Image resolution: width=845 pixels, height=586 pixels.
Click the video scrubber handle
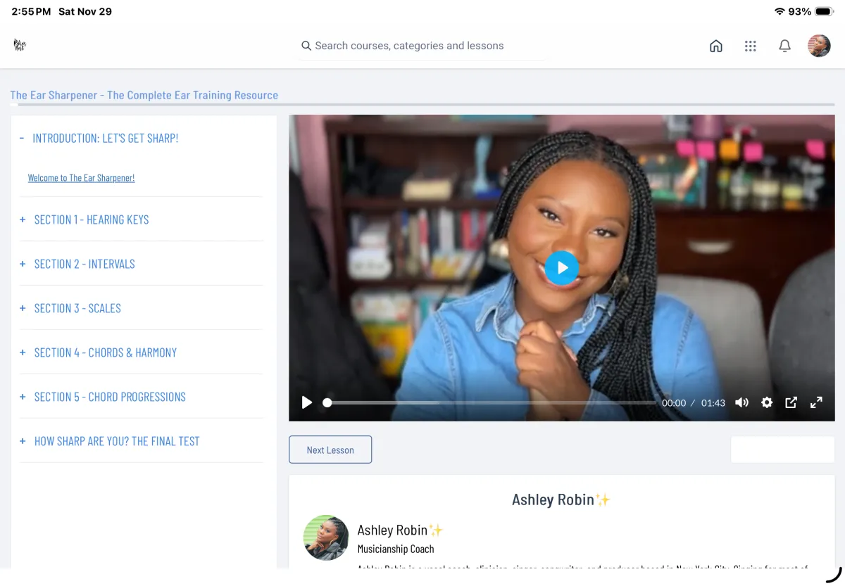[x=327, y=403]
